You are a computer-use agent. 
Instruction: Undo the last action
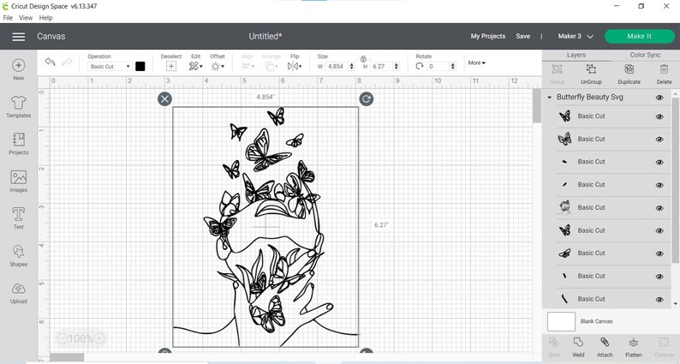coord(50,62)
